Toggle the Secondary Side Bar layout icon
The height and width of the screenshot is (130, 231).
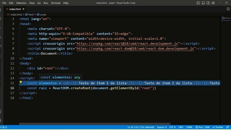click(208, 3)
